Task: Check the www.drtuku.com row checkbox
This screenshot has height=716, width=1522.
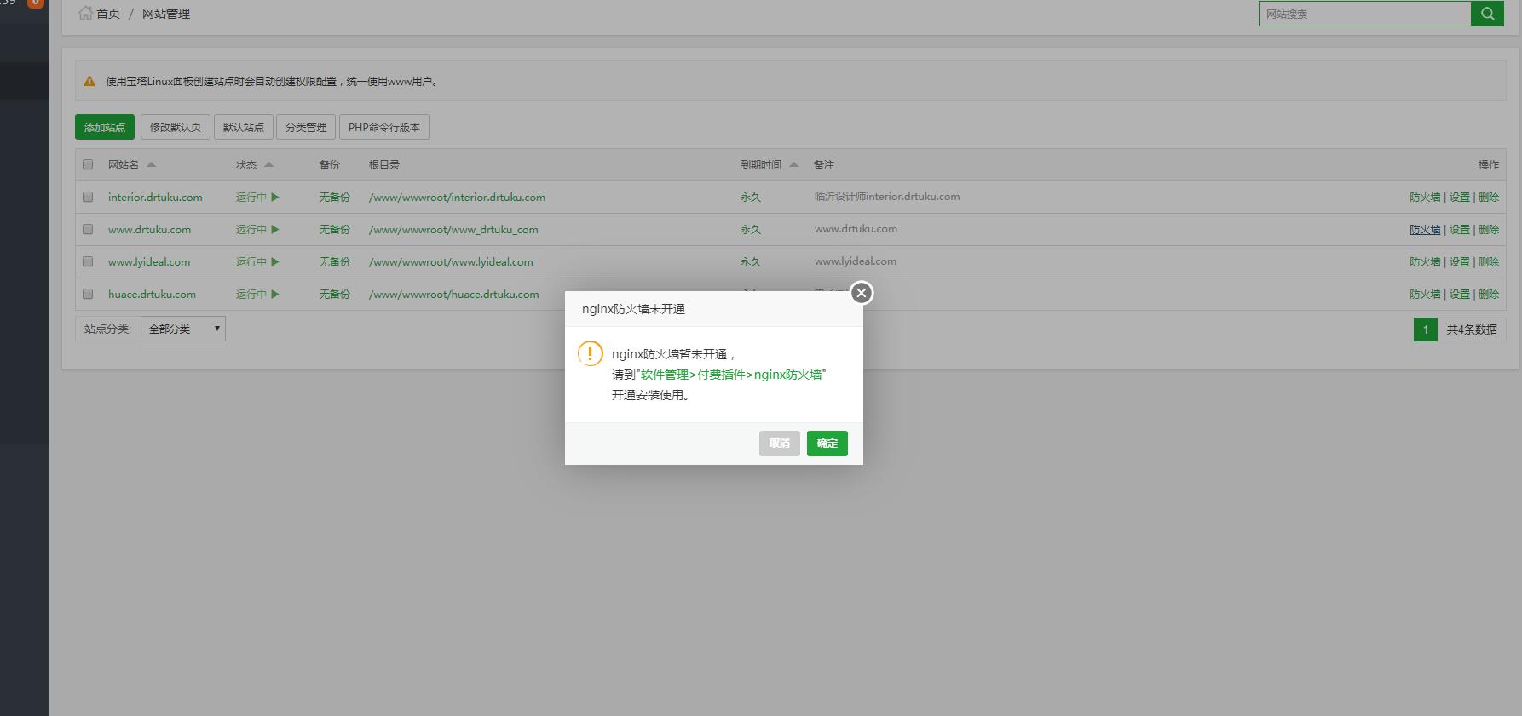Action: coord(88,229)
